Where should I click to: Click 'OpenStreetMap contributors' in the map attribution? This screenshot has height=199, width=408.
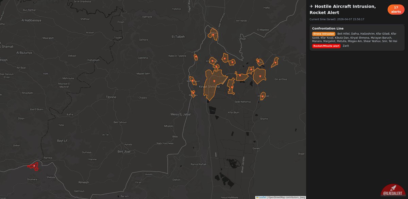tap(284, 197)
